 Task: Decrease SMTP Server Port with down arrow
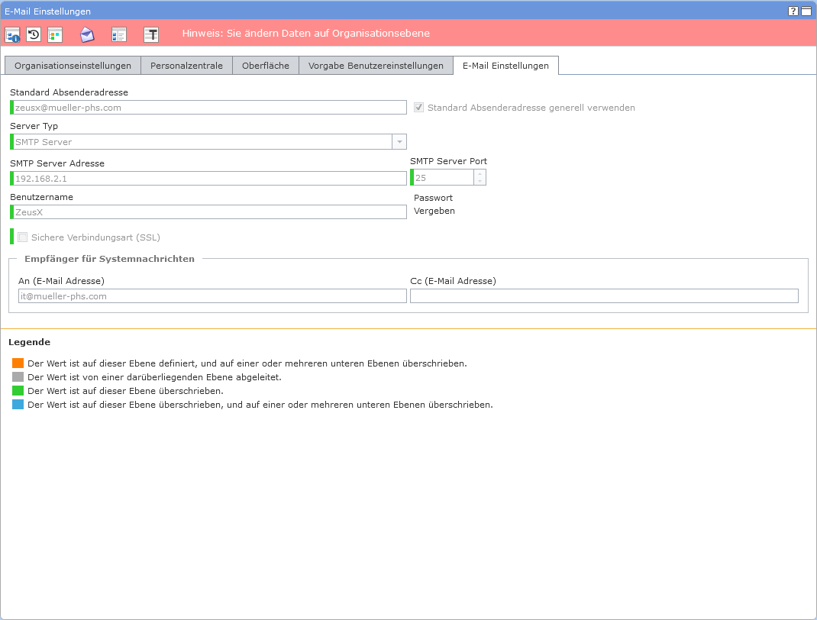coord(480,182)
